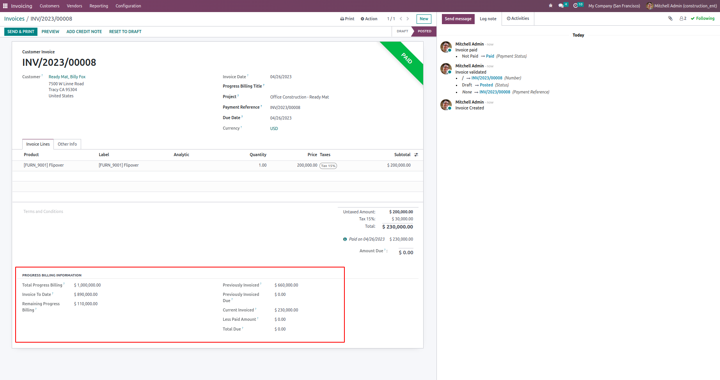
Task: Create a New invoice
Action: point(424,19)
